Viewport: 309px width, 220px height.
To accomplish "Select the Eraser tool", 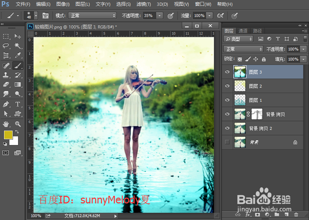I will click(6, 84).
